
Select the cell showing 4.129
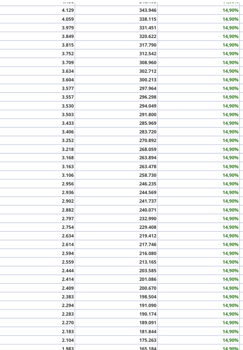68,10
